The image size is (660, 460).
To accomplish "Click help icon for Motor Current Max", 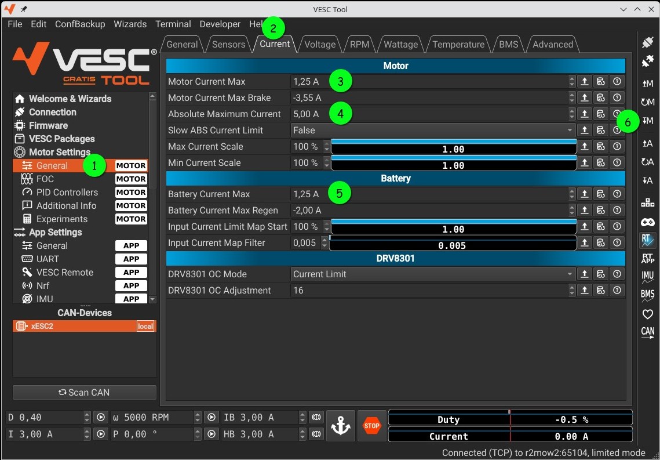I will [x=617, y=82].
